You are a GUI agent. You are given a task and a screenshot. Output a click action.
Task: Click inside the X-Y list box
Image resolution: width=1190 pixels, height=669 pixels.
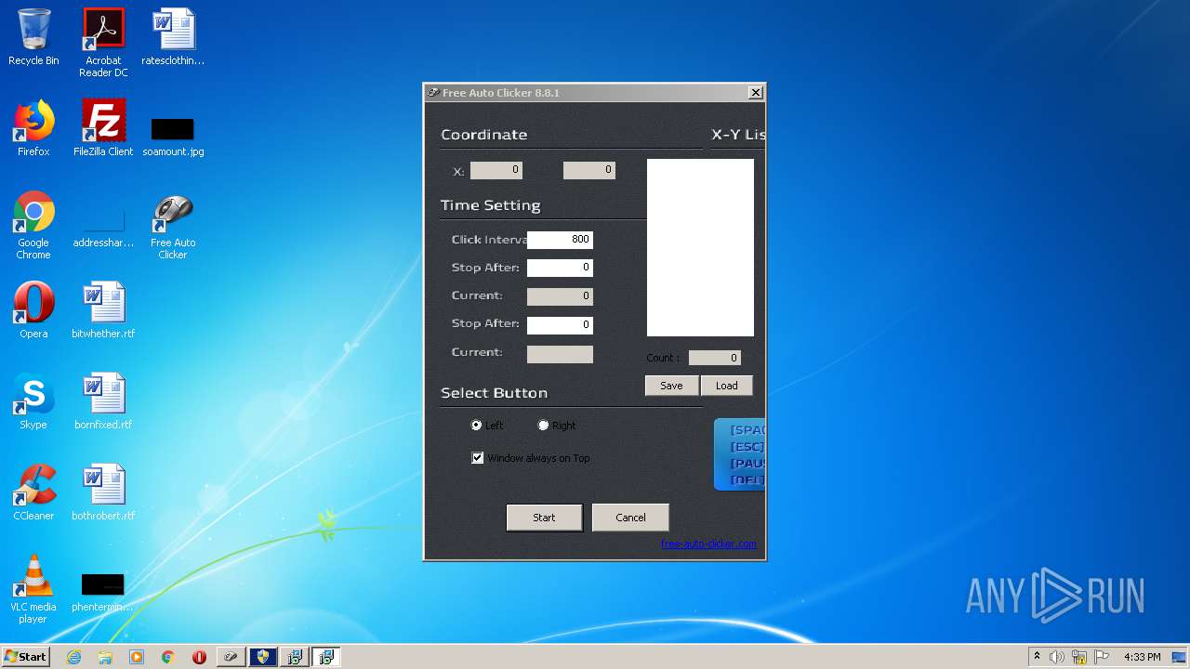pos(700,247)
